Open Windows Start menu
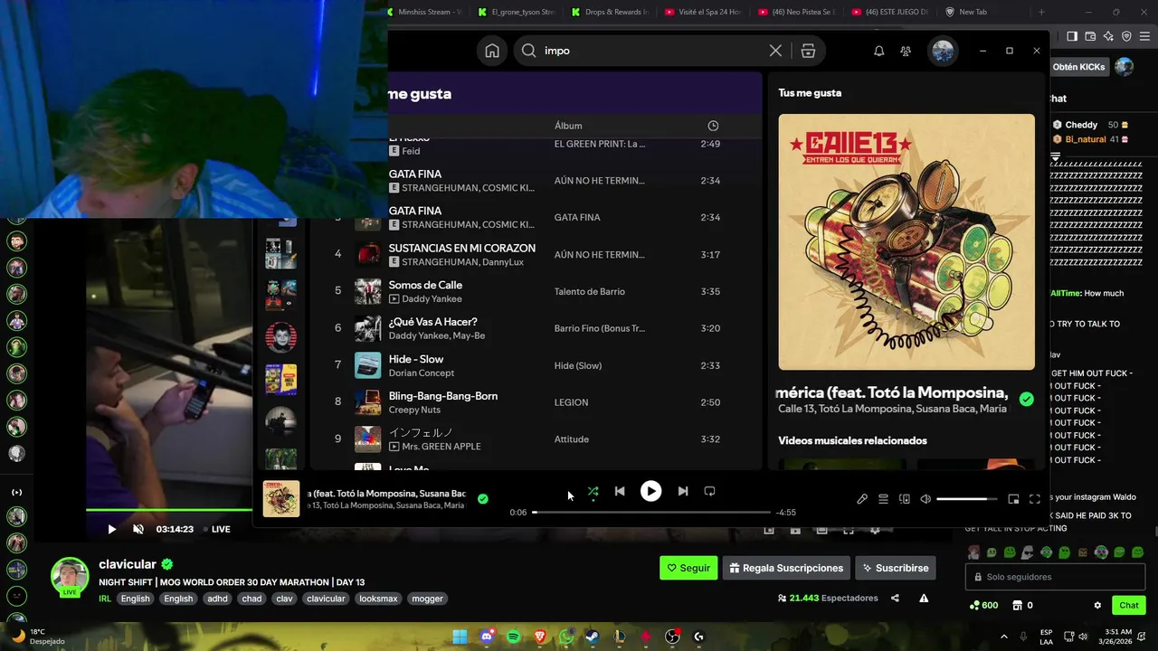 [x=460, y=637]
